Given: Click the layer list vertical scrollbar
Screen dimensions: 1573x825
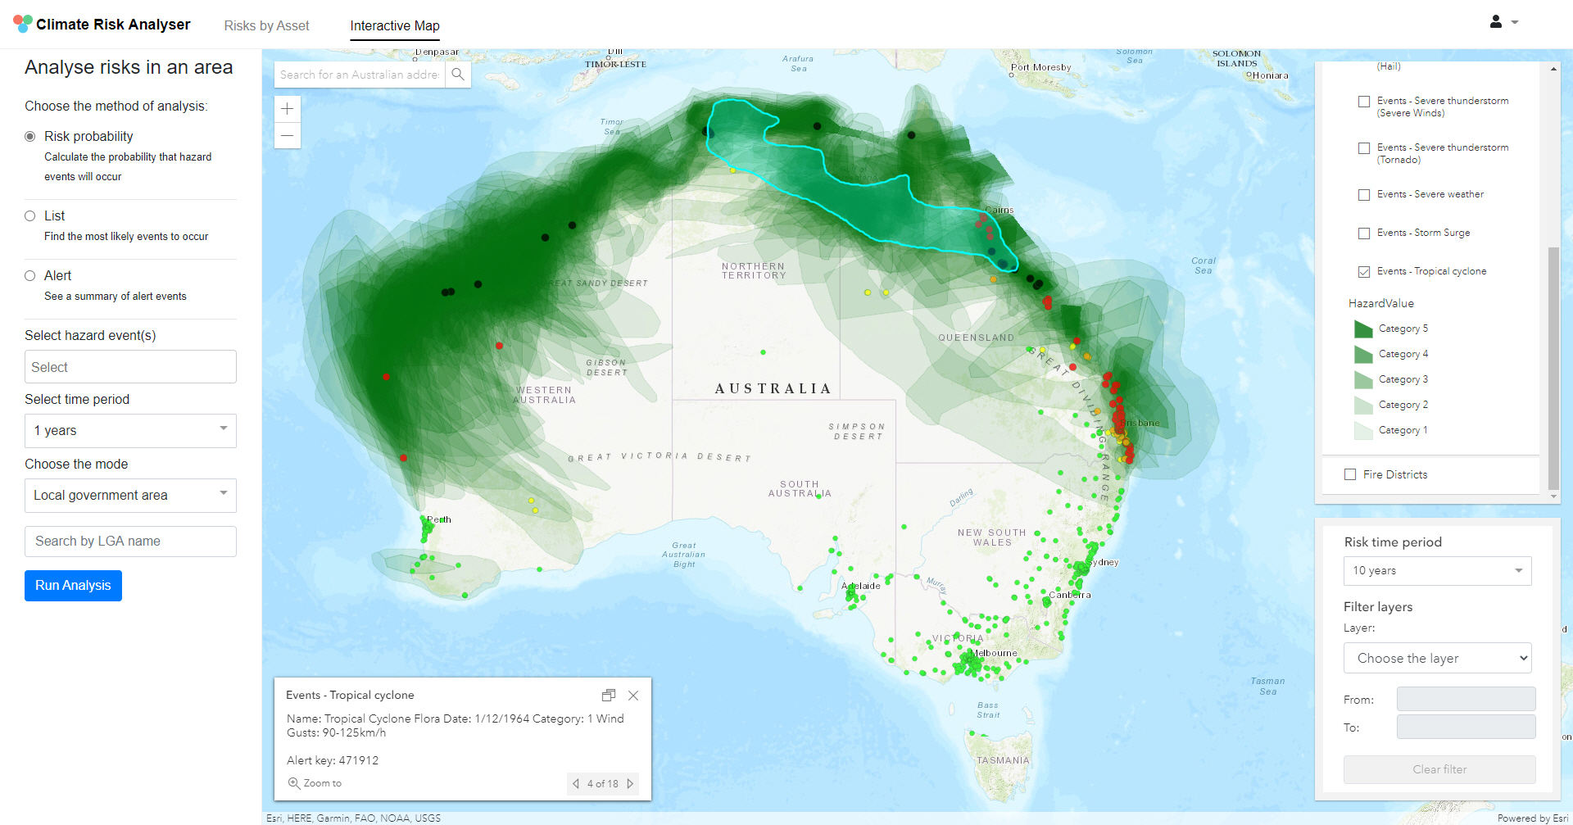Looking at the screenshot, I should [1553, 367].
